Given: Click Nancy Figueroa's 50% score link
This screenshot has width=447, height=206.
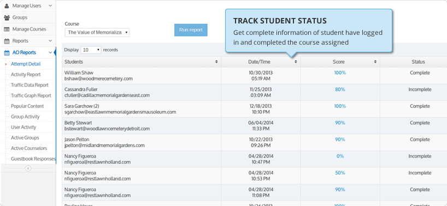Looking at the screenshot, I should tap(340, 173).
